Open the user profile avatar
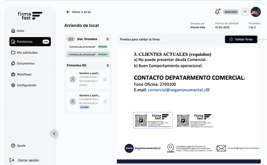 (x=255, y=12)
